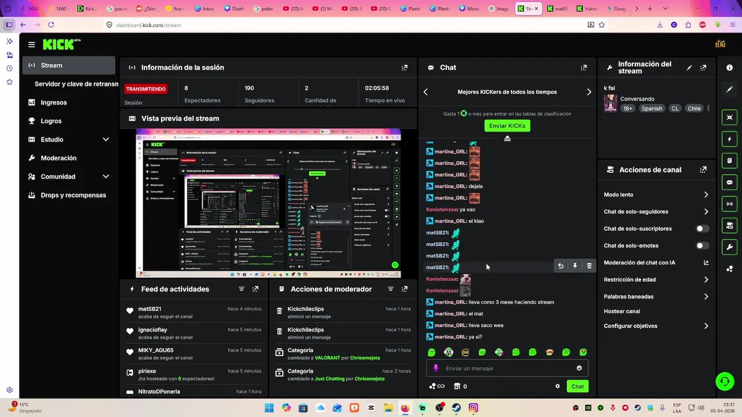Enable Chat de solo-emotes switch

pos(702,246)
